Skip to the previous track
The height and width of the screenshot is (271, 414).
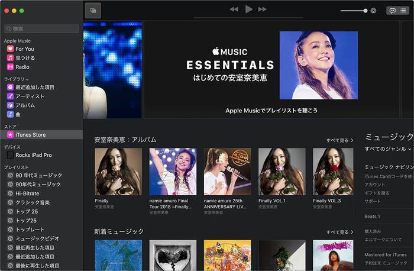coord(234,9)
